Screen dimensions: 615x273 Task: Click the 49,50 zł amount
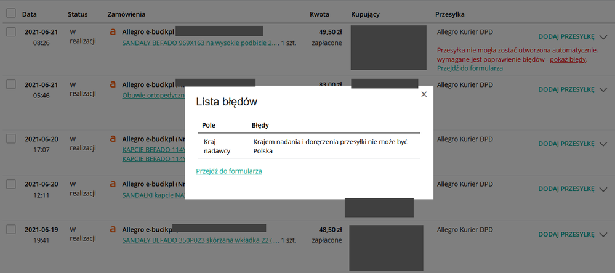[330, 32]
